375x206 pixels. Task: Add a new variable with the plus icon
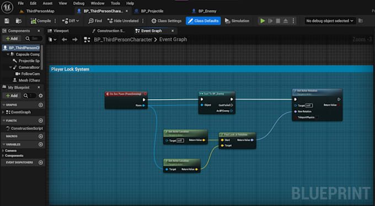(41, 144)
